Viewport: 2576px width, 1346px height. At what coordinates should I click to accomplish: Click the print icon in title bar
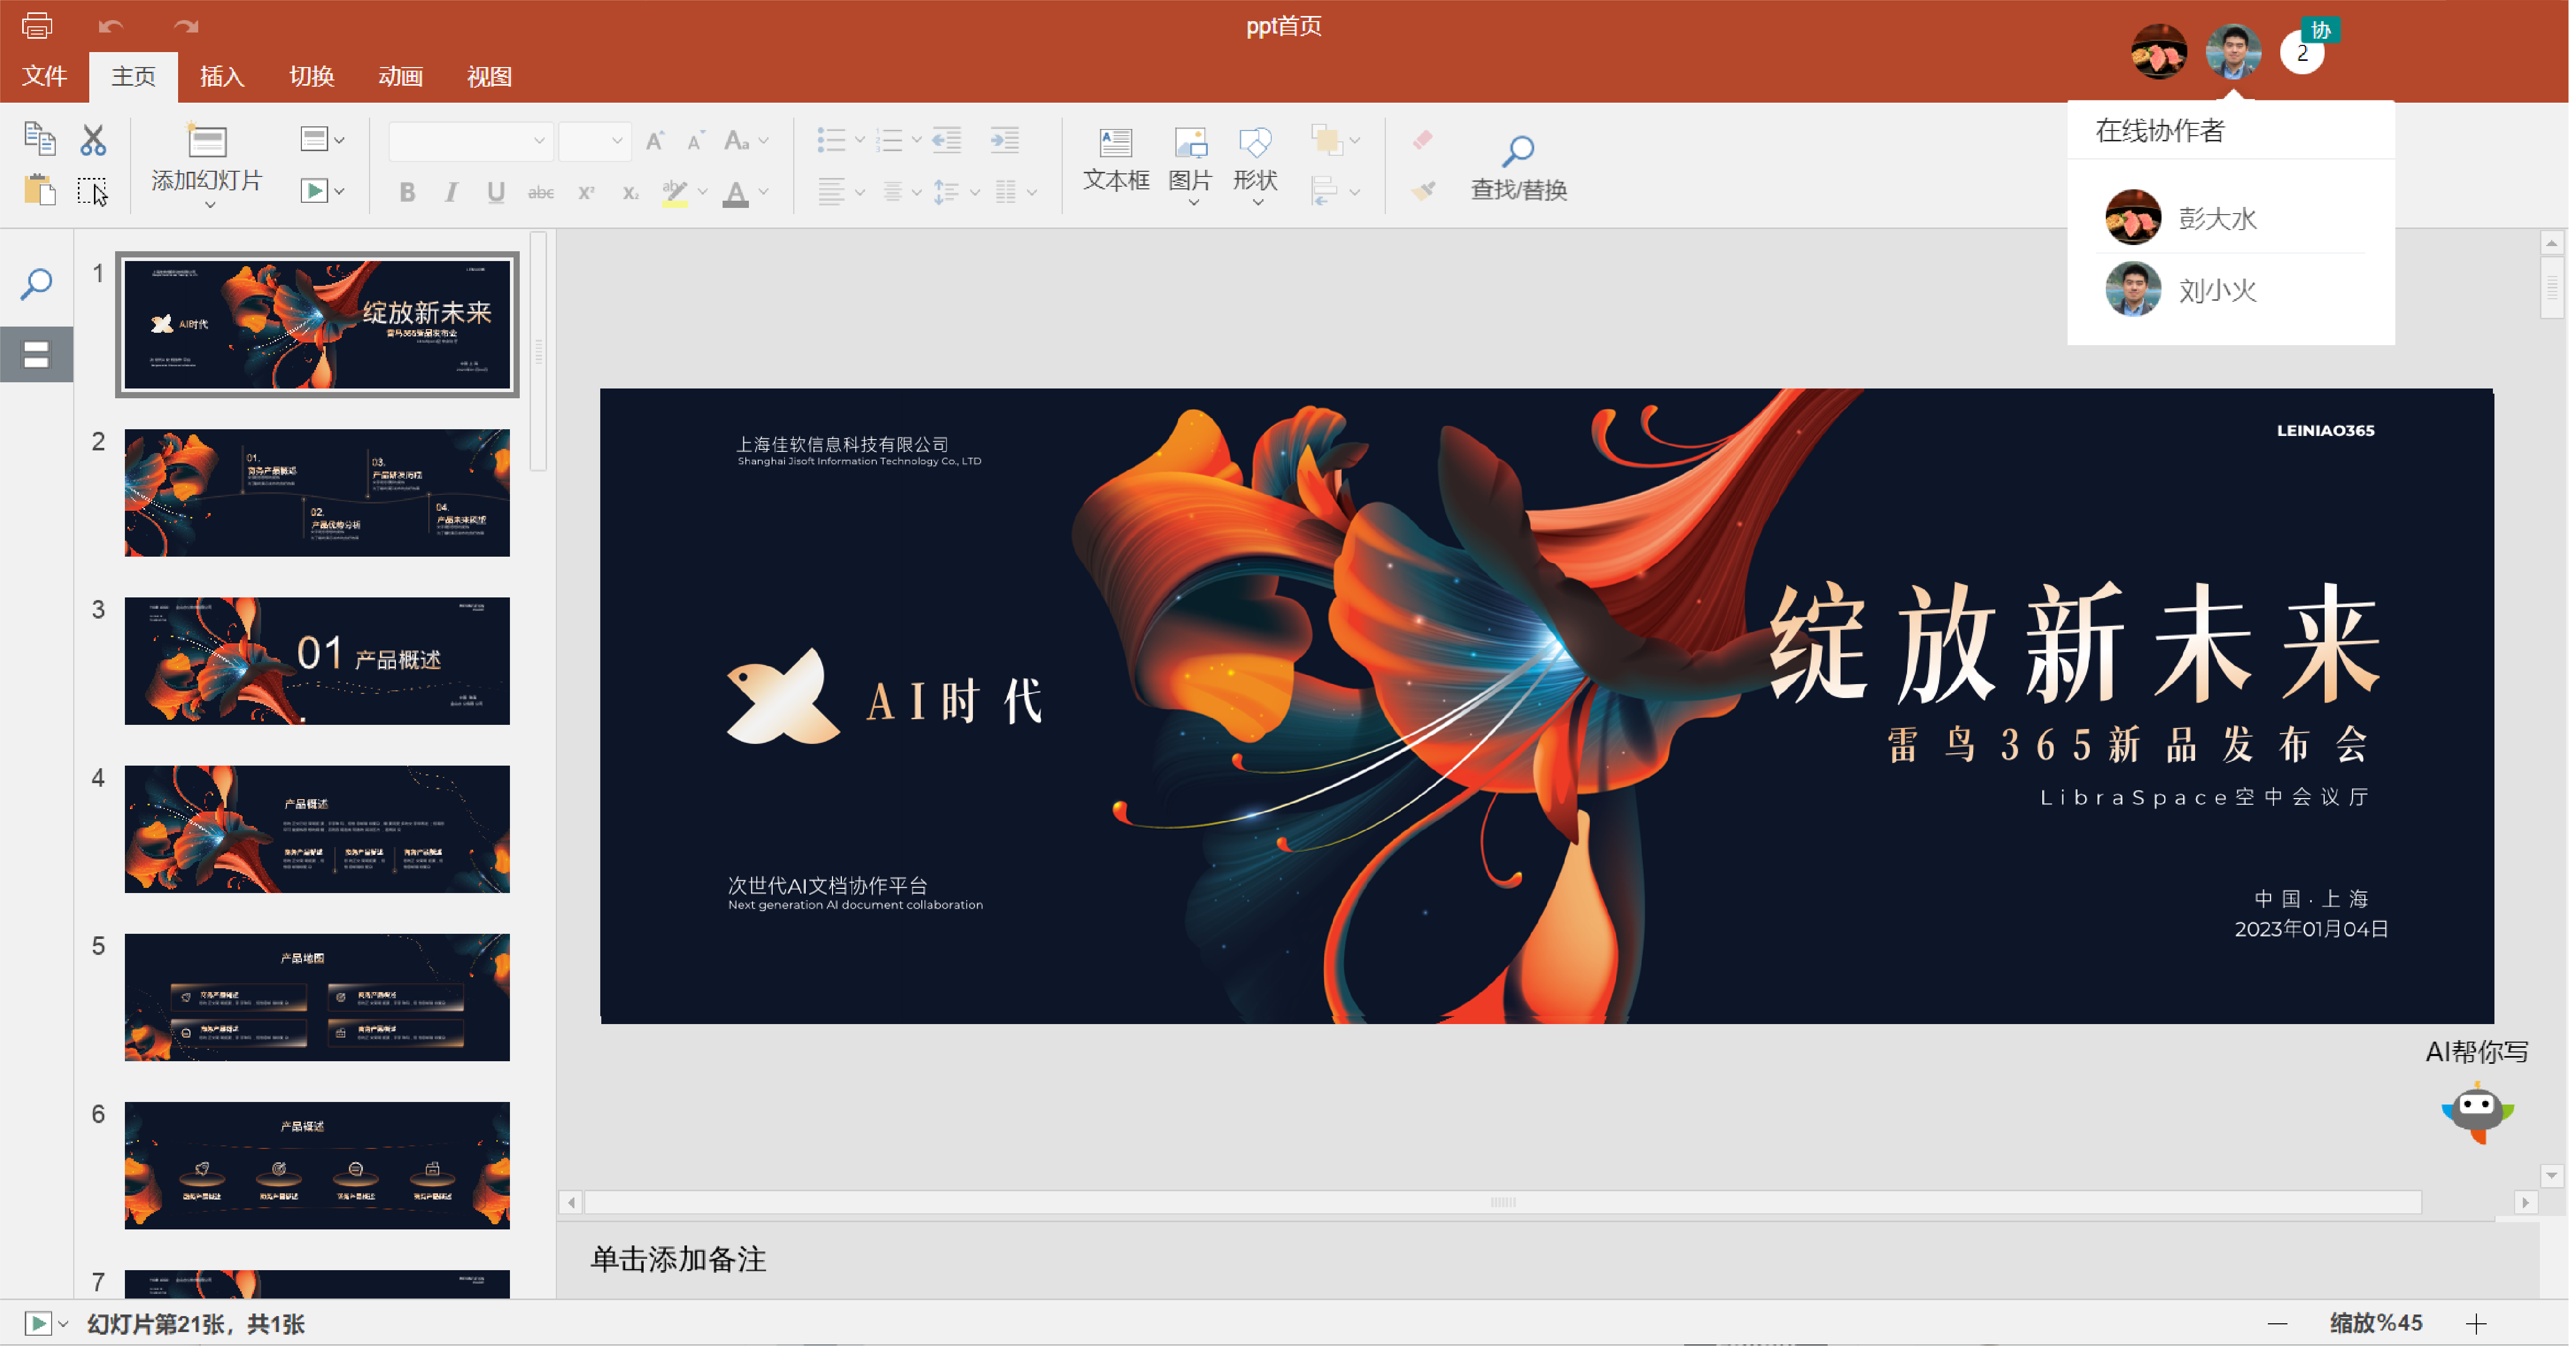tap(37, 25)
